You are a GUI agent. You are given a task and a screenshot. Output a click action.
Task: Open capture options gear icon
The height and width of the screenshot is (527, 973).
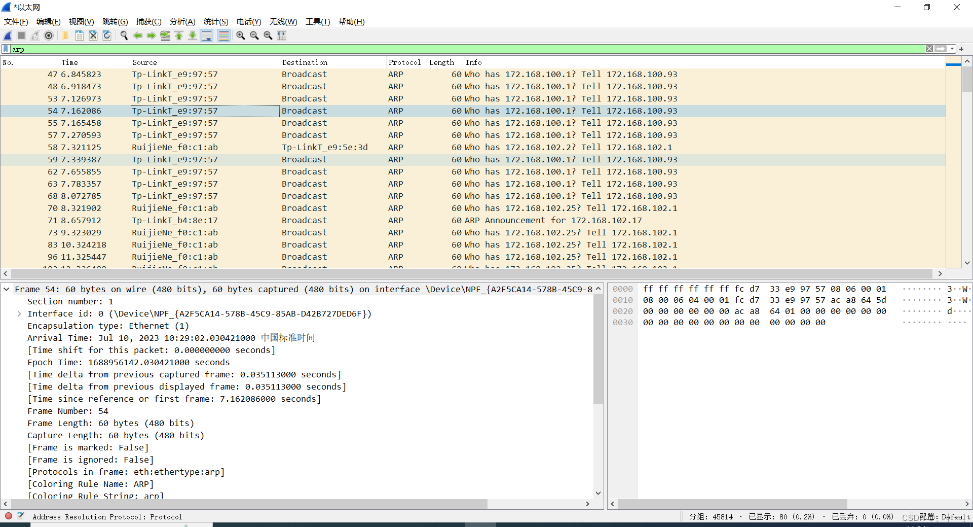(49, 36)
